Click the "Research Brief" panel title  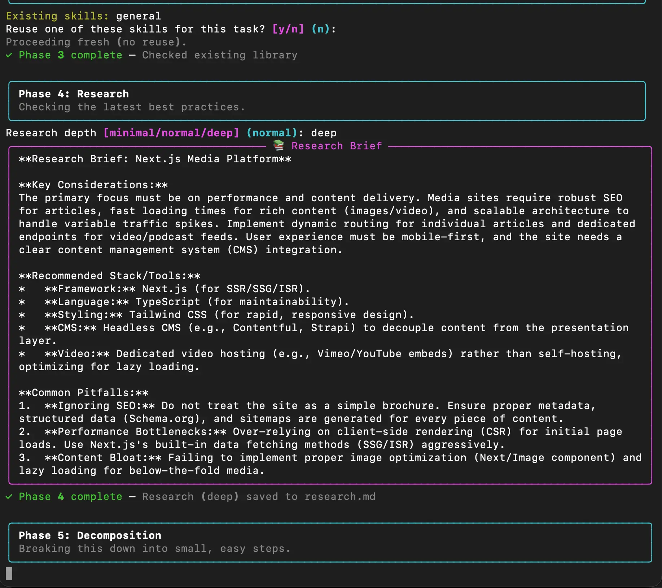click(337, 146)
